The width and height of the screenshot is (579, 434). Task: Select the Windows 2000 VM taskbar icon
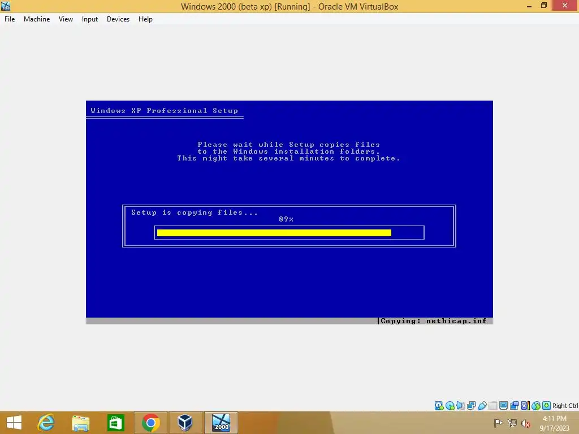(221, 423)
